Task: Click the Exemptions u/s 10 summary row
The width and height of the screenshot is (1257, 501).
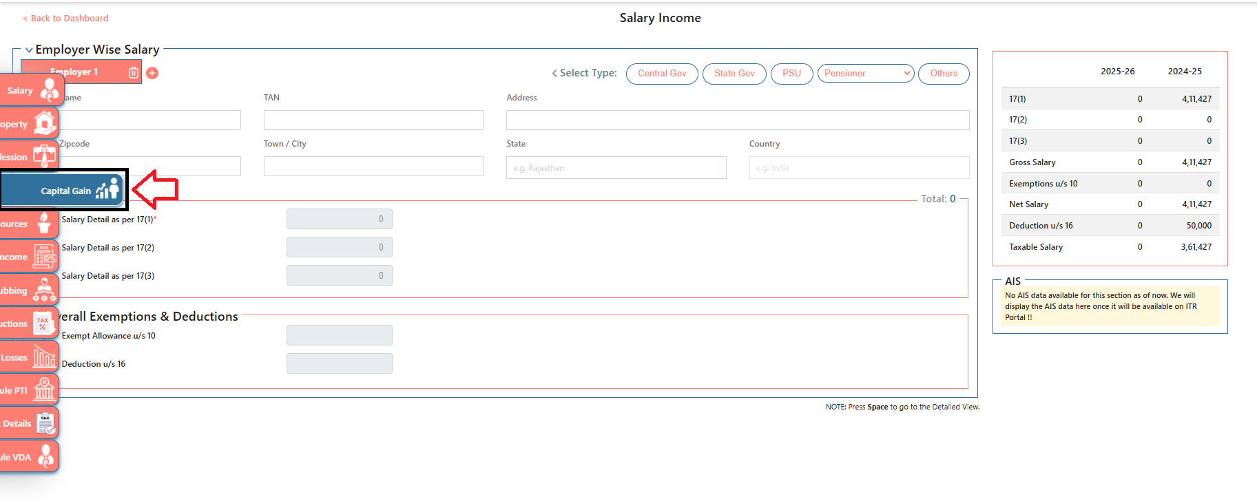Action: 1110,184
